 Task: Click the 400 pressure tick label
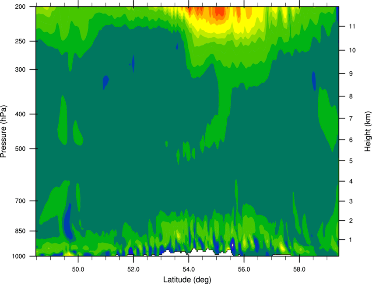coord(20,114)
